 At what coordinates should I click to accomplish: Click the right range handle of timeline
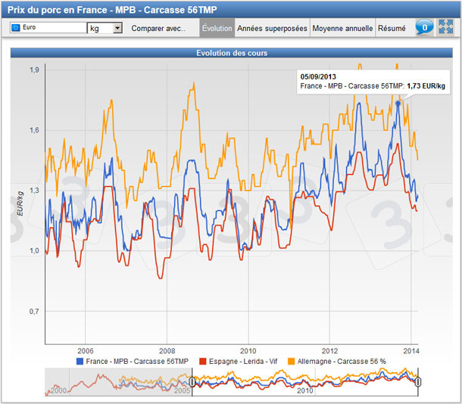tap(417, 382)
